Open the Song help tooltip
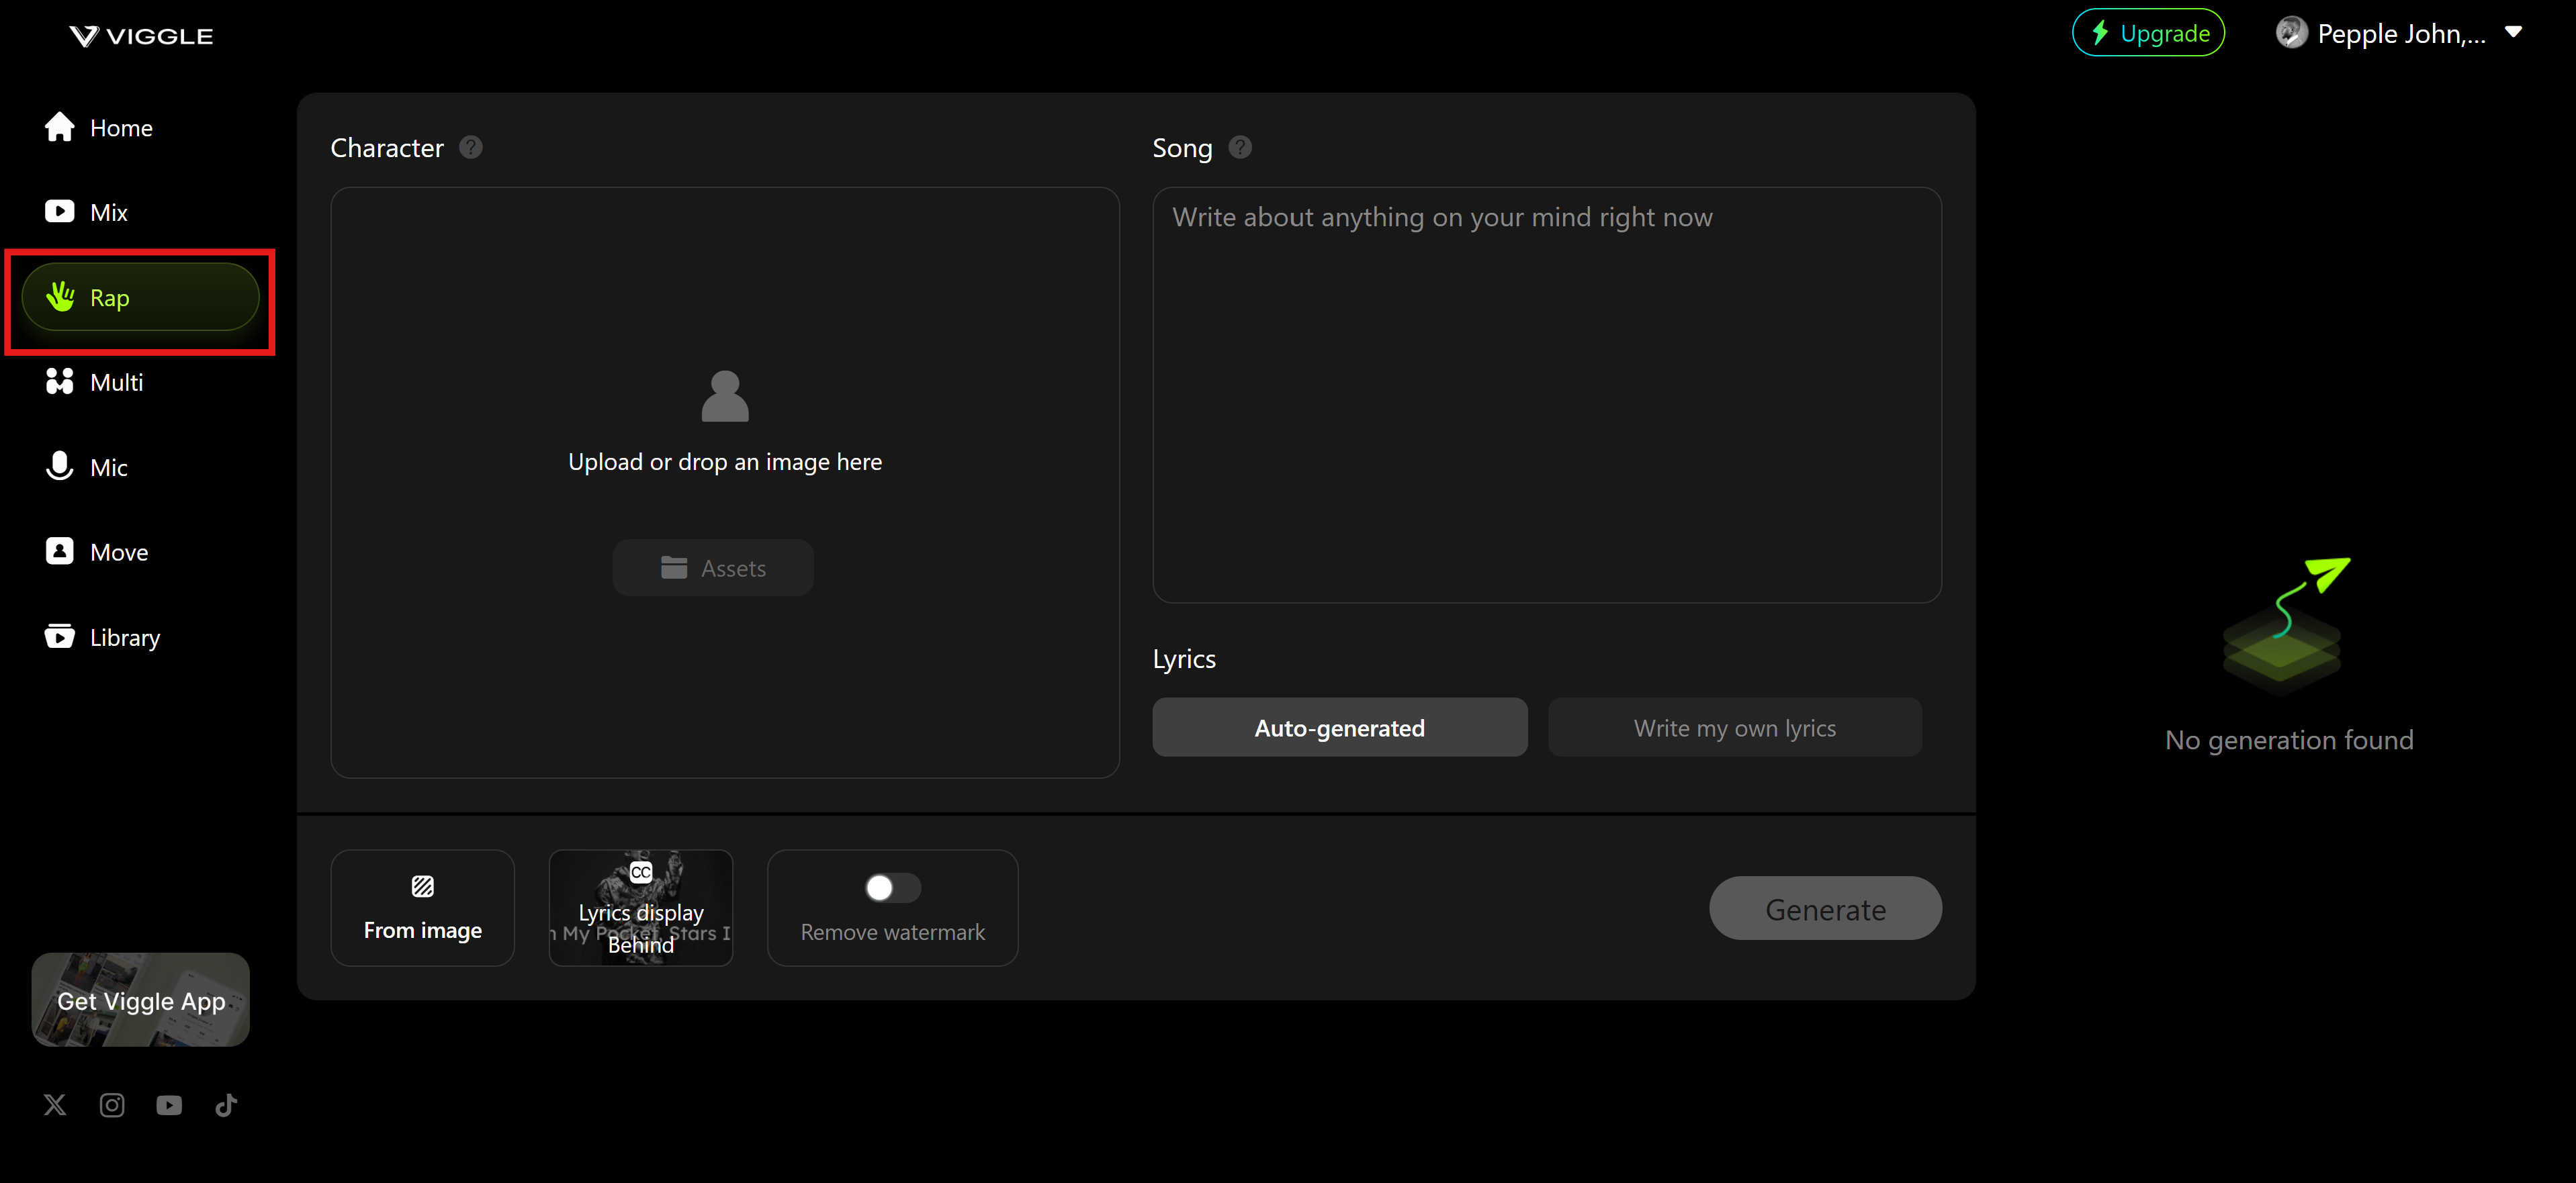The height and width of the screenshot is (1183, 2576). [1239, 147]
